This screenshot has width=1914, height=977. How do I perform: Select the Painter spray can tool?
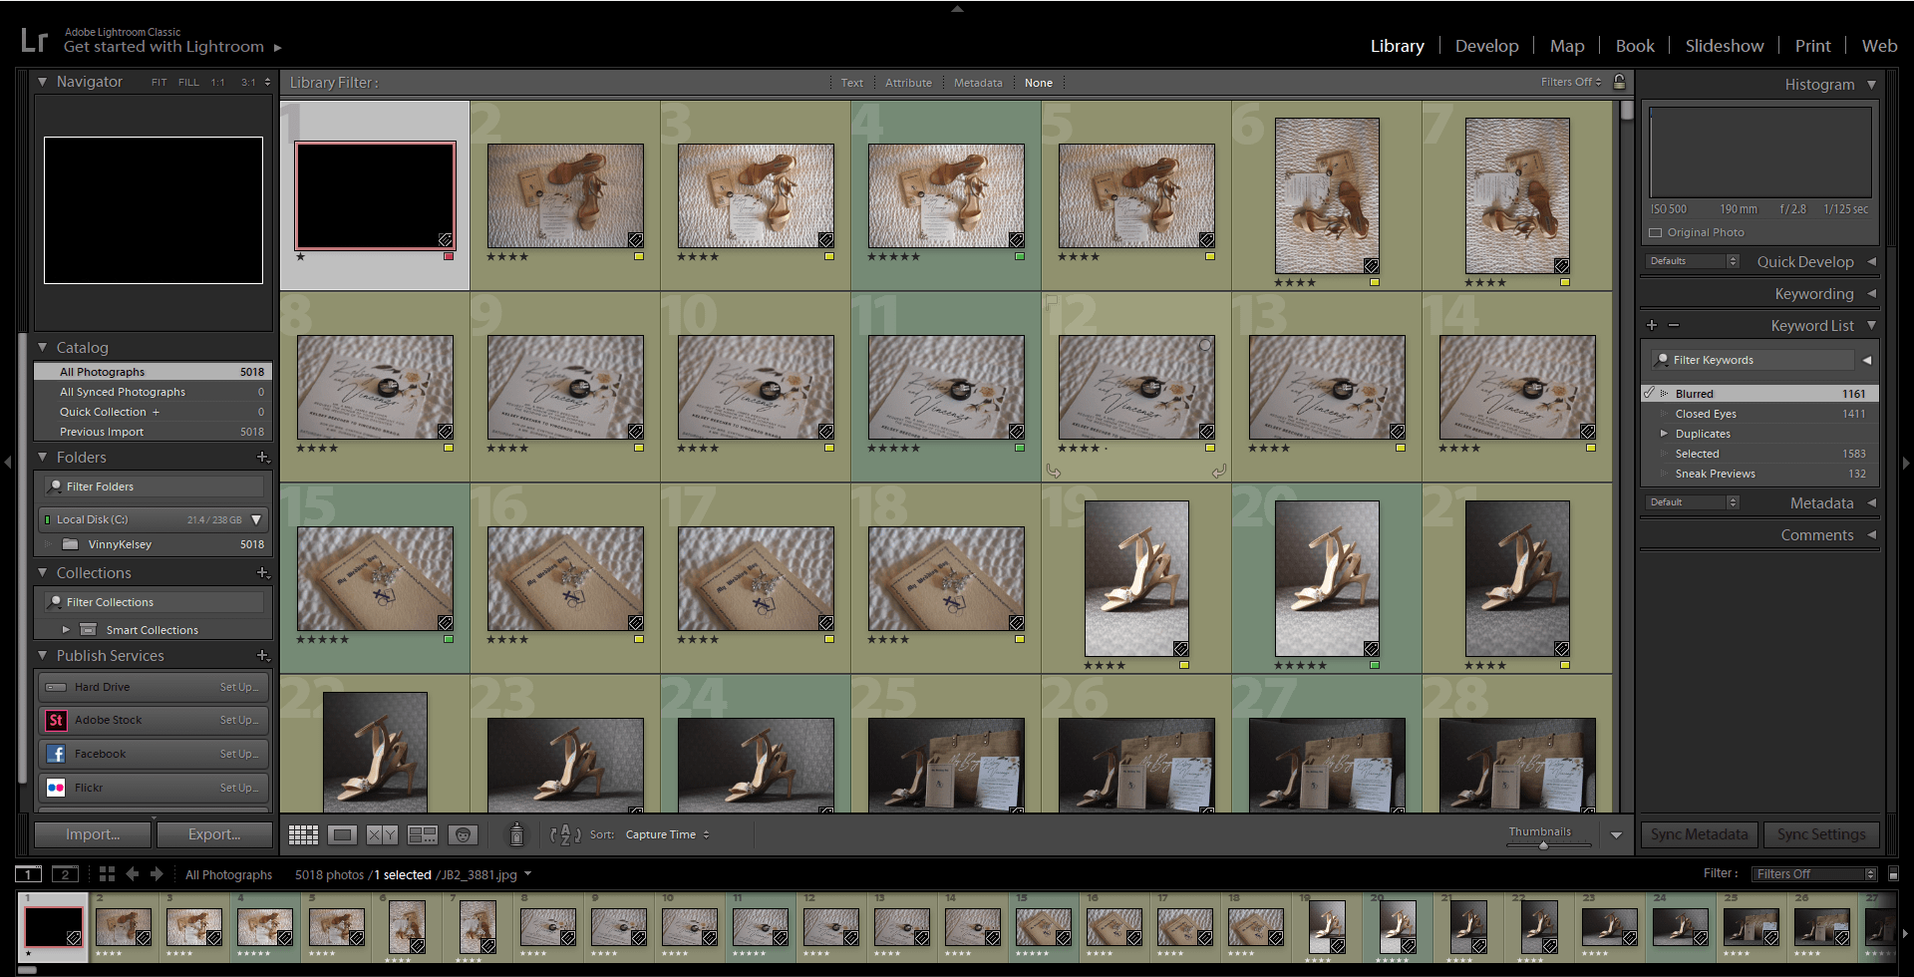(x=516, y=834)
